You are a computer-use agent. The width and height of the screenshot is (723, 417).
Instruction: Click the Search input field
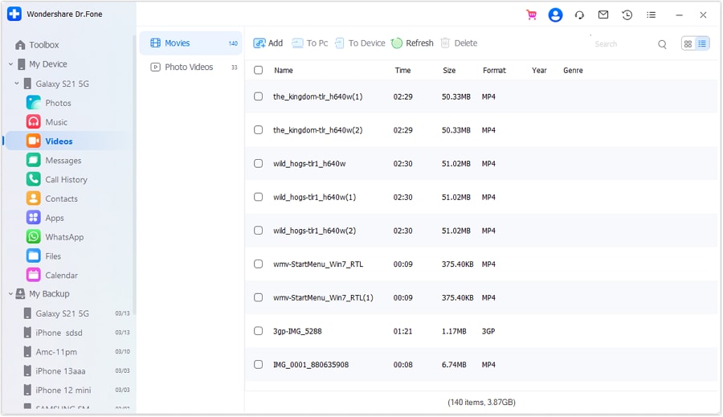coord(623,44)
